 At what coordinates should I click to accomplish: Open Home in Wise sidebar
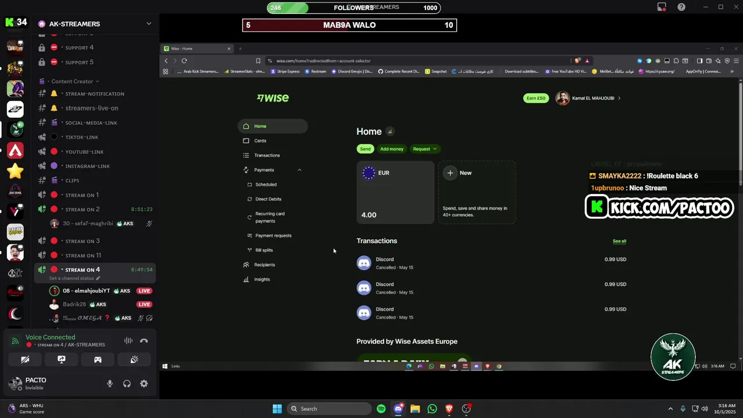pyautogui.click(x=272, y=126)
